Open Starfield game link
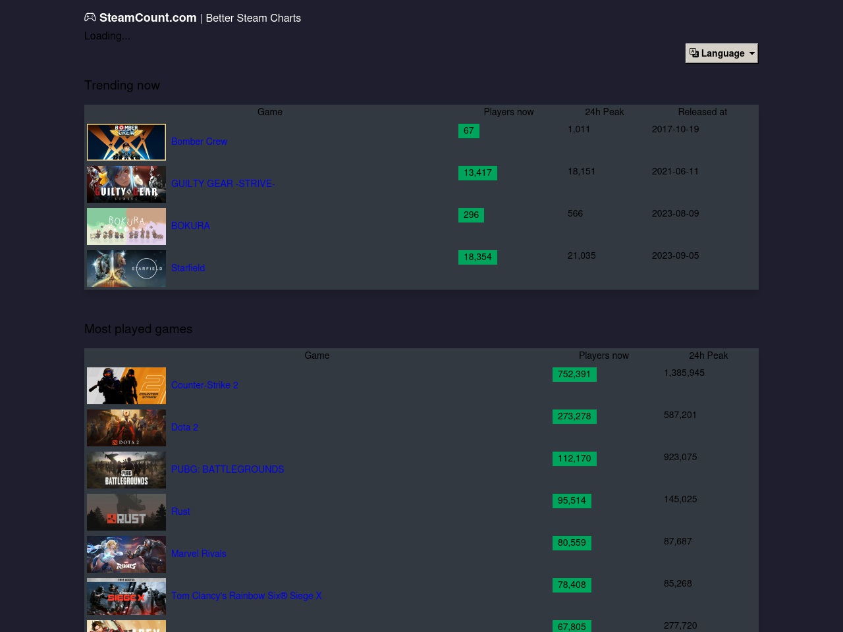Viewport: 843px width, 632px height. click(188, 268)
